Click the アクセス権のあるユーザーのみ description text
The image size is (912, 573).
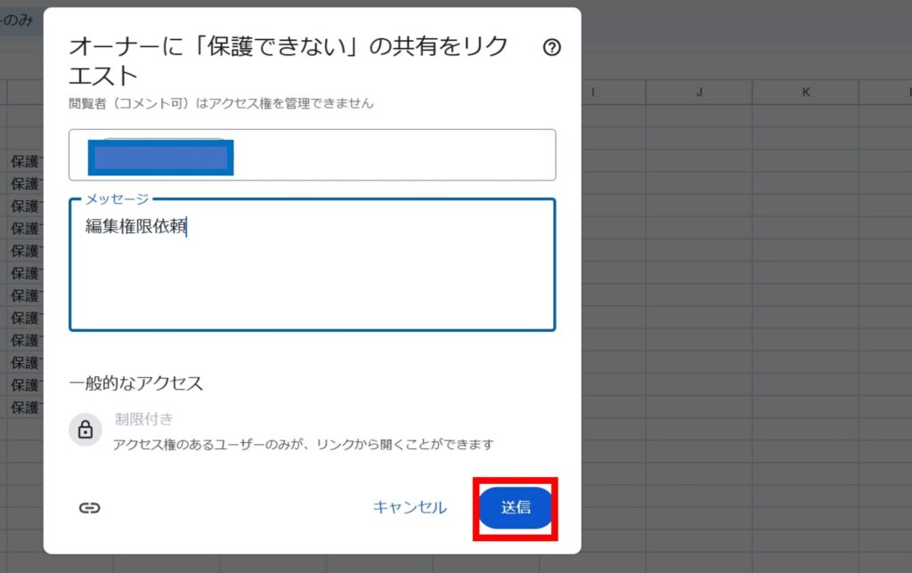click(x=303, y=444)
